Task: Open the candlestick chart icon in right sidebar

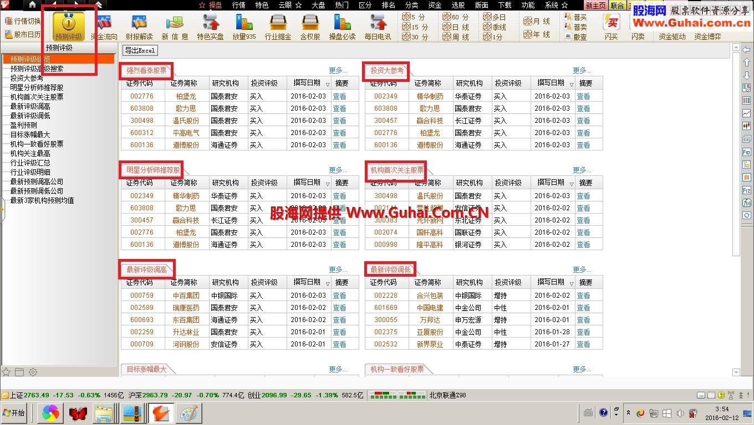Action: [x=746, y=126]
